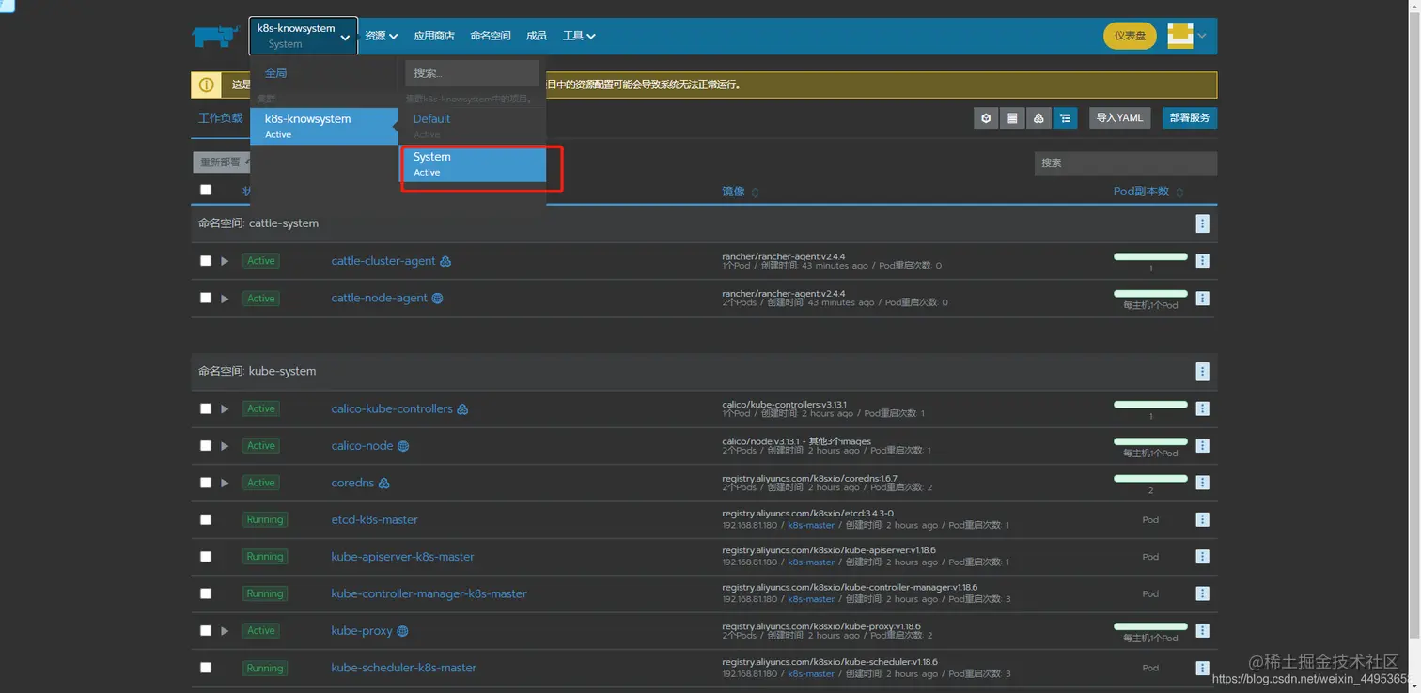Expand the kube-proxy workload row

click(225, 631)
